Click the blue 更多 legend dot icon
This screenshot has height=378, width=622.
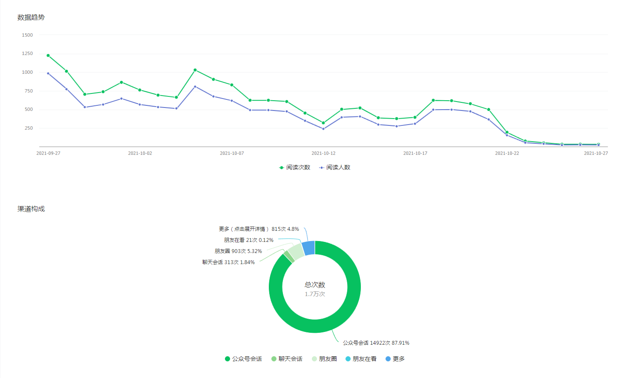tap(388, 359)
